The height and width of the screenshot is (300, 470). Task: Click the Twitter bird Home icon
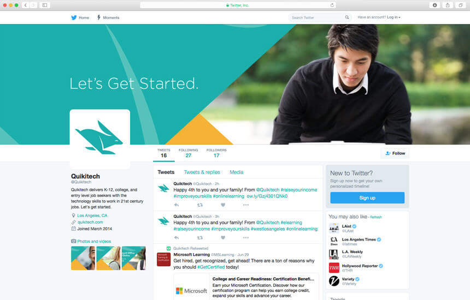pos(74,17)
